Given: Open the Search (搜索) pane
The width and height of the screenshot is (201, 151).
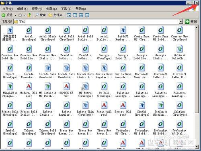Looking at the screenshot, I should [40, 15].
